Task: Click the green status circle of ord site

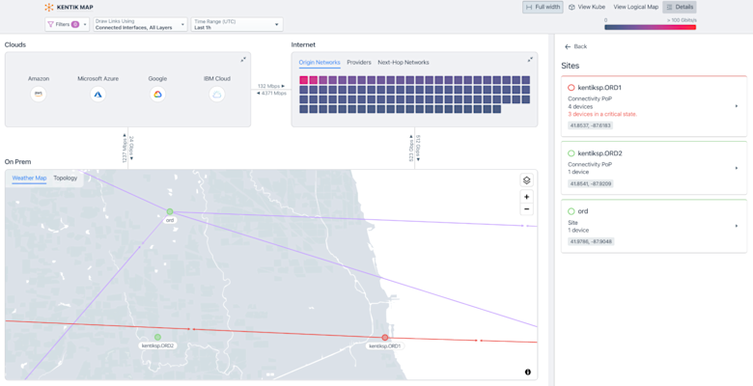Action: 571,211
